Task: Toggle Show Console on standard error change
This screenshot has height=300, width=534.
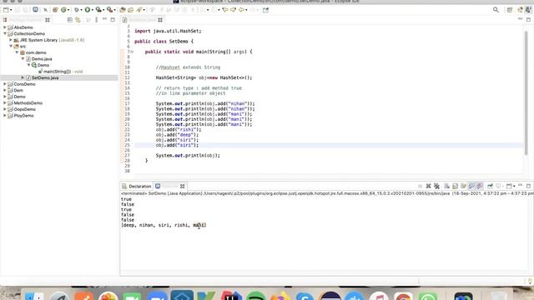Action: coord(480,186)
